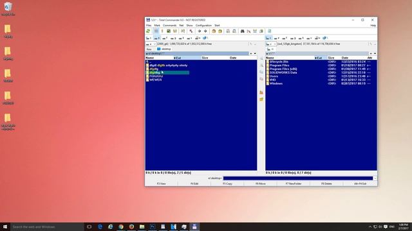The image size is (412, 231).
Task: Click the notepad icon at toolbar end
Action: point(269,31)
